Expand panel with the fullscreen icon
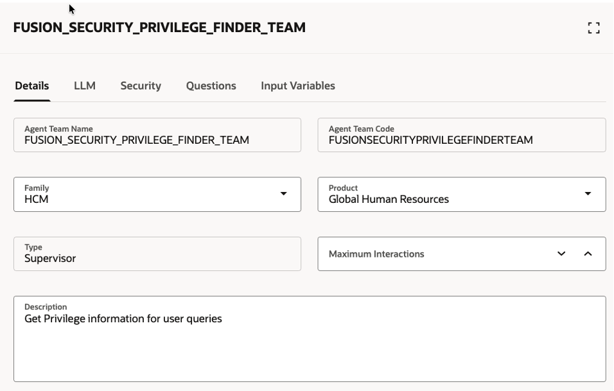 click(593, 28)
